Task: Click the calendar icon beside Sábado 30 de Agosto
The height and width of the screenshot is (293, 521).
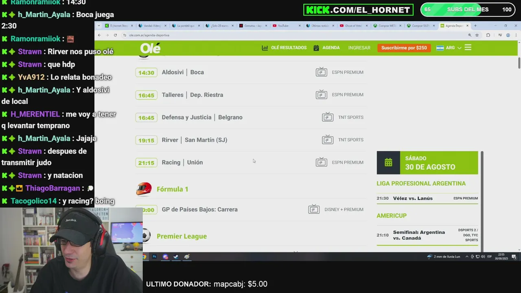Action: pyautogui.click(x=388, y=163)
